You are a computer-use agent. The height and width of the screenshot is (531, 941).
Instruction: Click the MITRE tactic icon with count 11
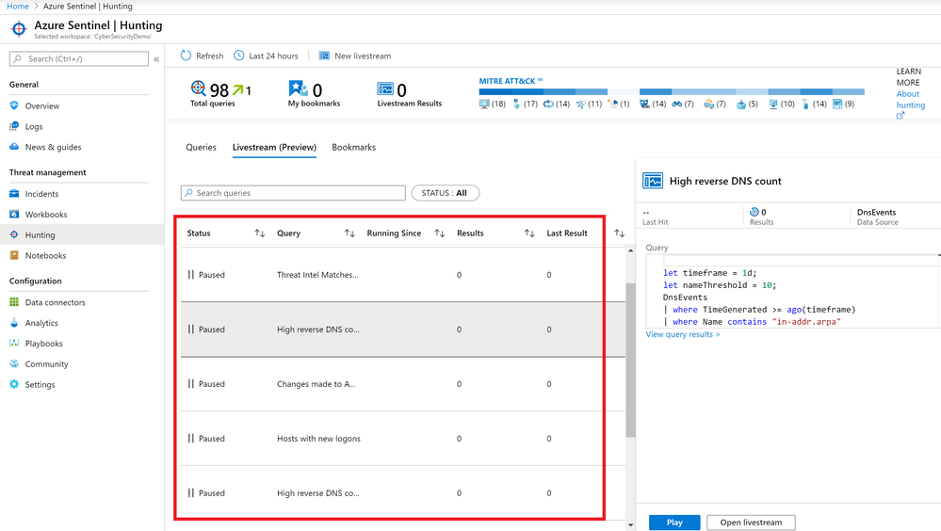581,105
